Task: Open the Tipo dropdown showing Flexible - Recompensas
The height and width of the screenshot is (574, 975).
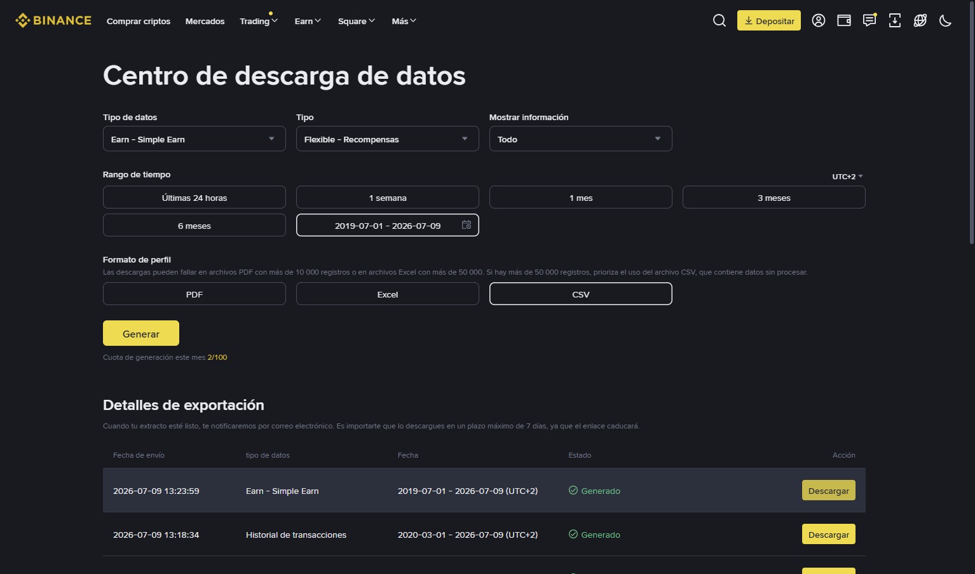Action: point(388,139)
